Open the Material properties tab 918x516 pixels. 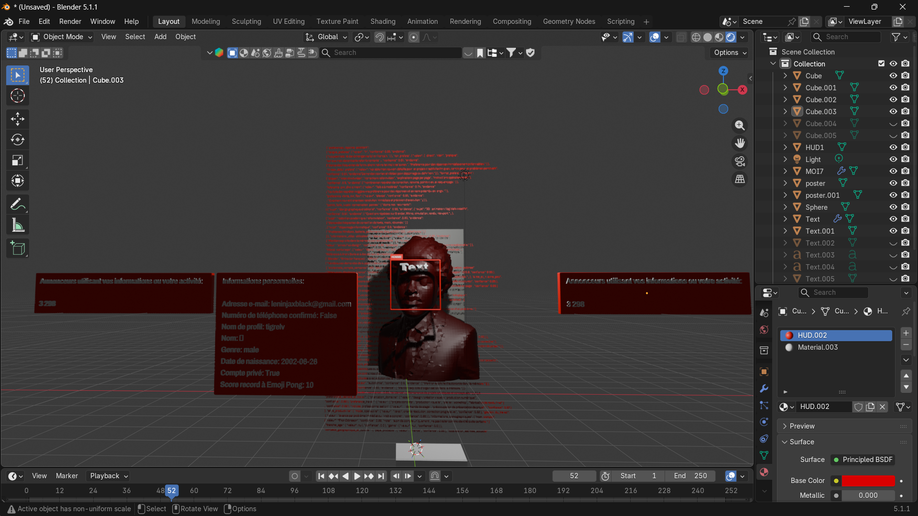[x=764, y=472]
